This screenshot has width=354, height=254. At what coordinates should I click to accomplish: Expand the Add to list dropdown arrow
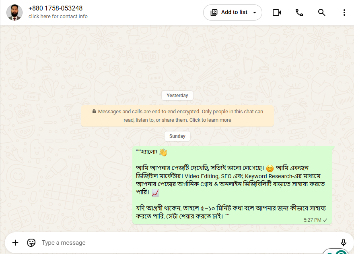[x=254, y=12]
